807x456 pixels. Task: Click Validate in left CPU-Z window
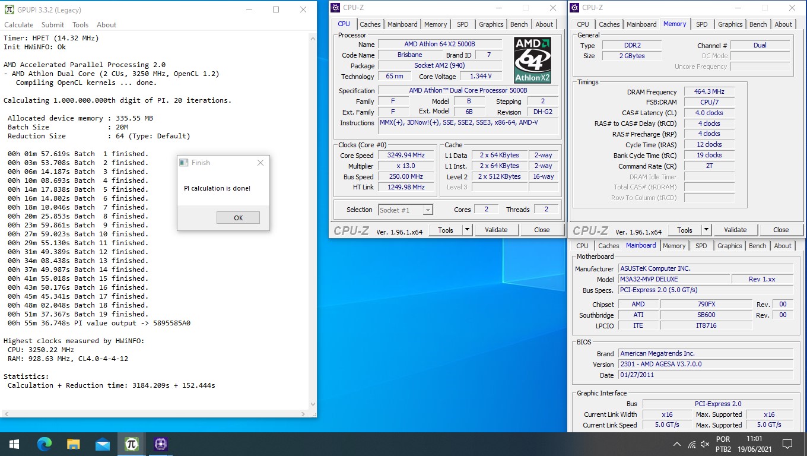(496, 230)
